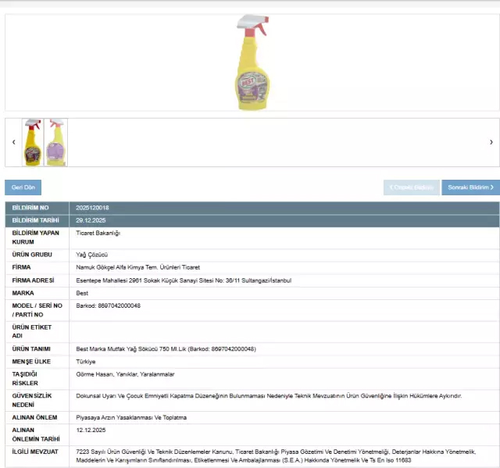Click the Ürün Tanımı product description text
The image size is (500, 468).
click(166, 348)
